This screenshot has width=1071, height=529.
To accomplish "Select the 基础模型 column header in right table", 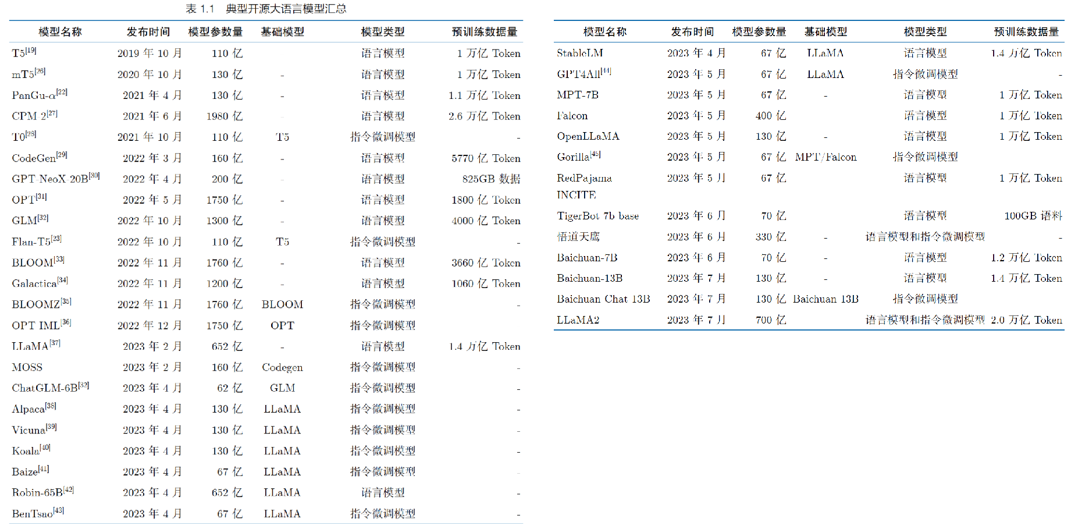I will pos(825,31).
